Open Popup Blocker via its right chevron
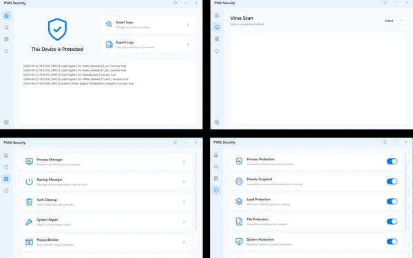The image size is (413, 258). 184,241
